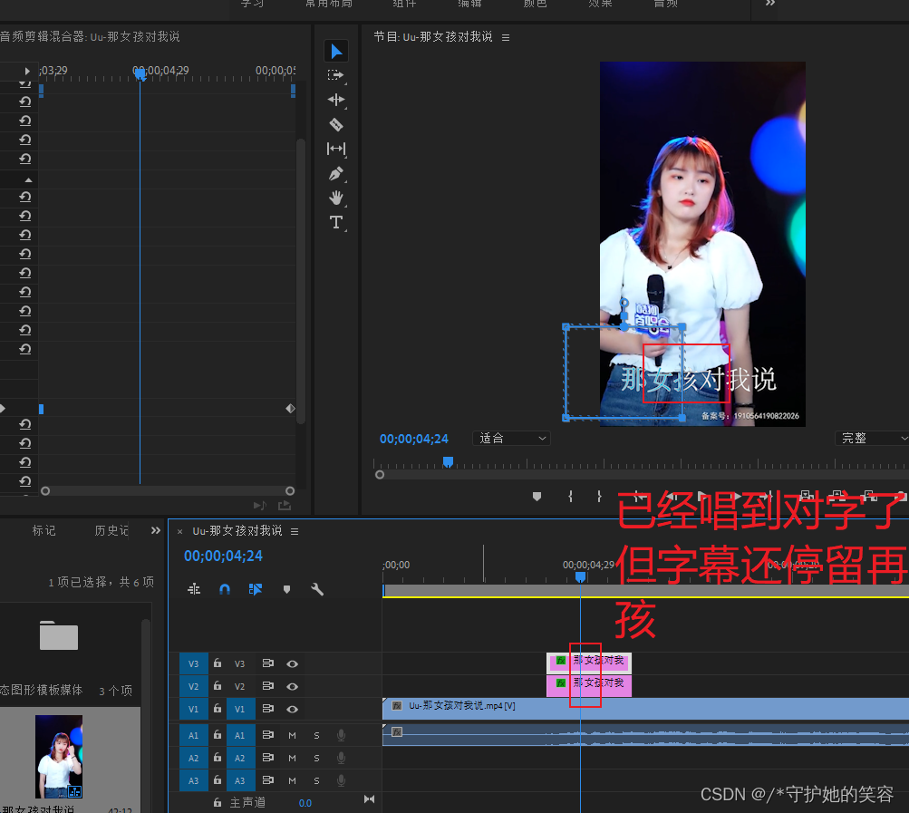The image size is (909, 813).
Task: Open the workspace overflow chevron at top
Action: 769,4
